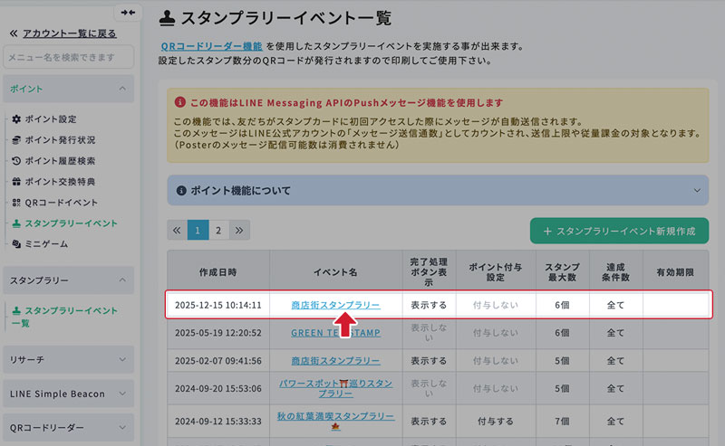
Task: Select スタンプラリーイベント in the ポイント menu
Action: (x=71, y=223)
